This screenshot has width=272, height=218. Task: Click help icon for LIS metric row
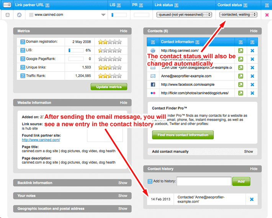pos(23,50)
